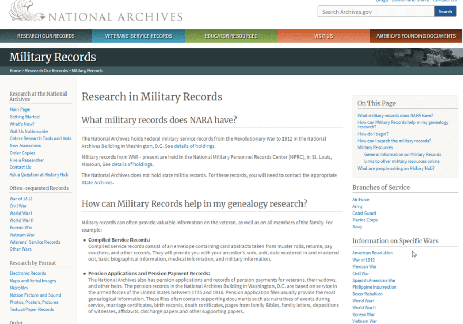Image resolution: width=463 pixels, height=324 pixels.
Task: Click the Motion Picture and Sound link
Action: (35, 295)
